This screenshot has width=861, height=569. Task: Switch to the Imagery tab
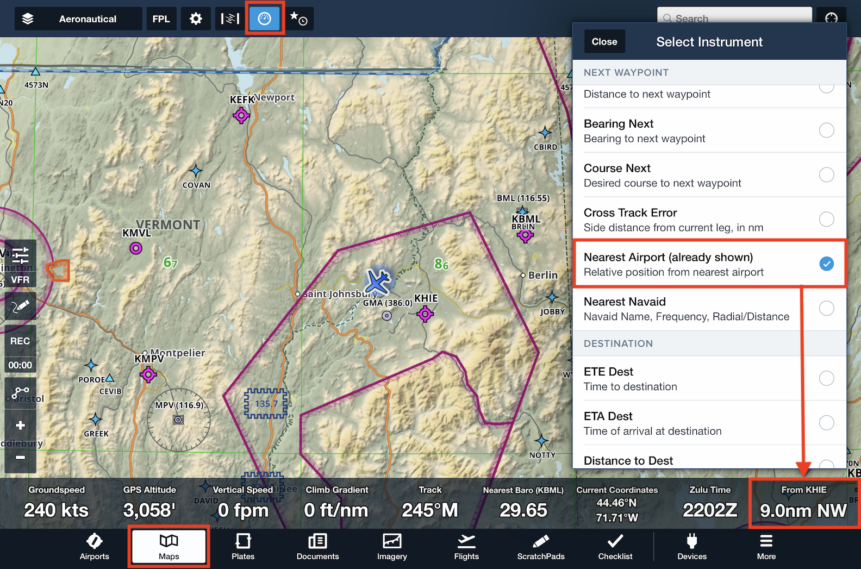click(392, 547)
